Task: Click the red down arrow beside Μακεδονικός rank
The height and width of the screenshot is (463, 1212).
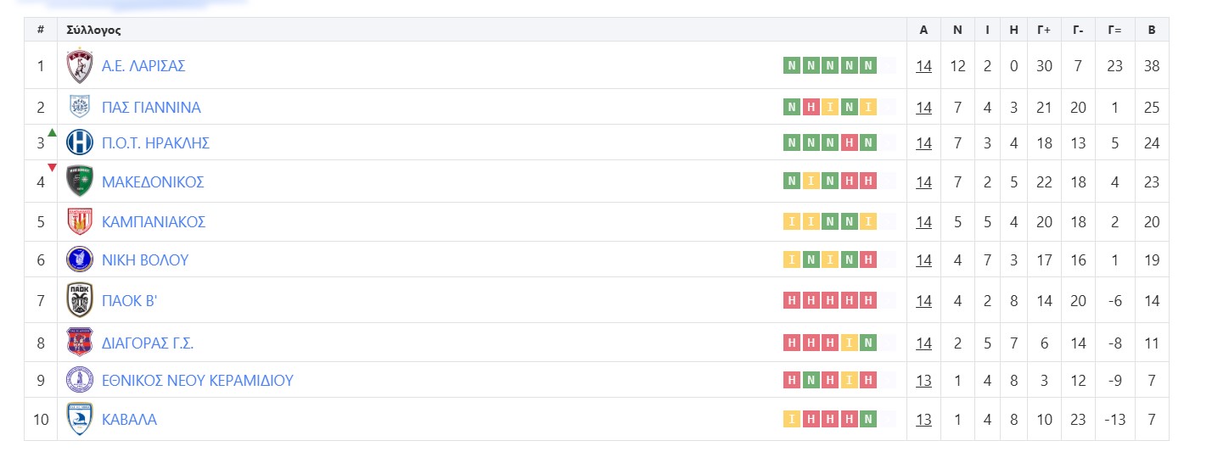Action: coord(52,168)
